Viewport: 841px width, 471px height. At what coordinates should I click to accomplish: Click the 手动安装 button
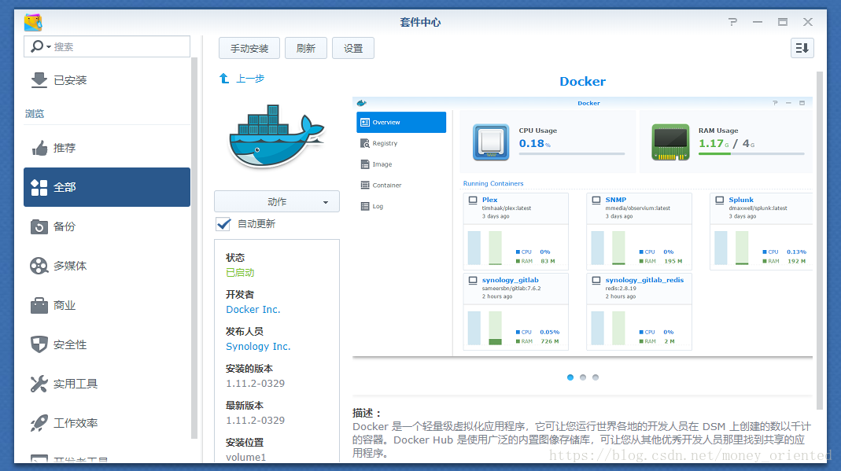249,48
